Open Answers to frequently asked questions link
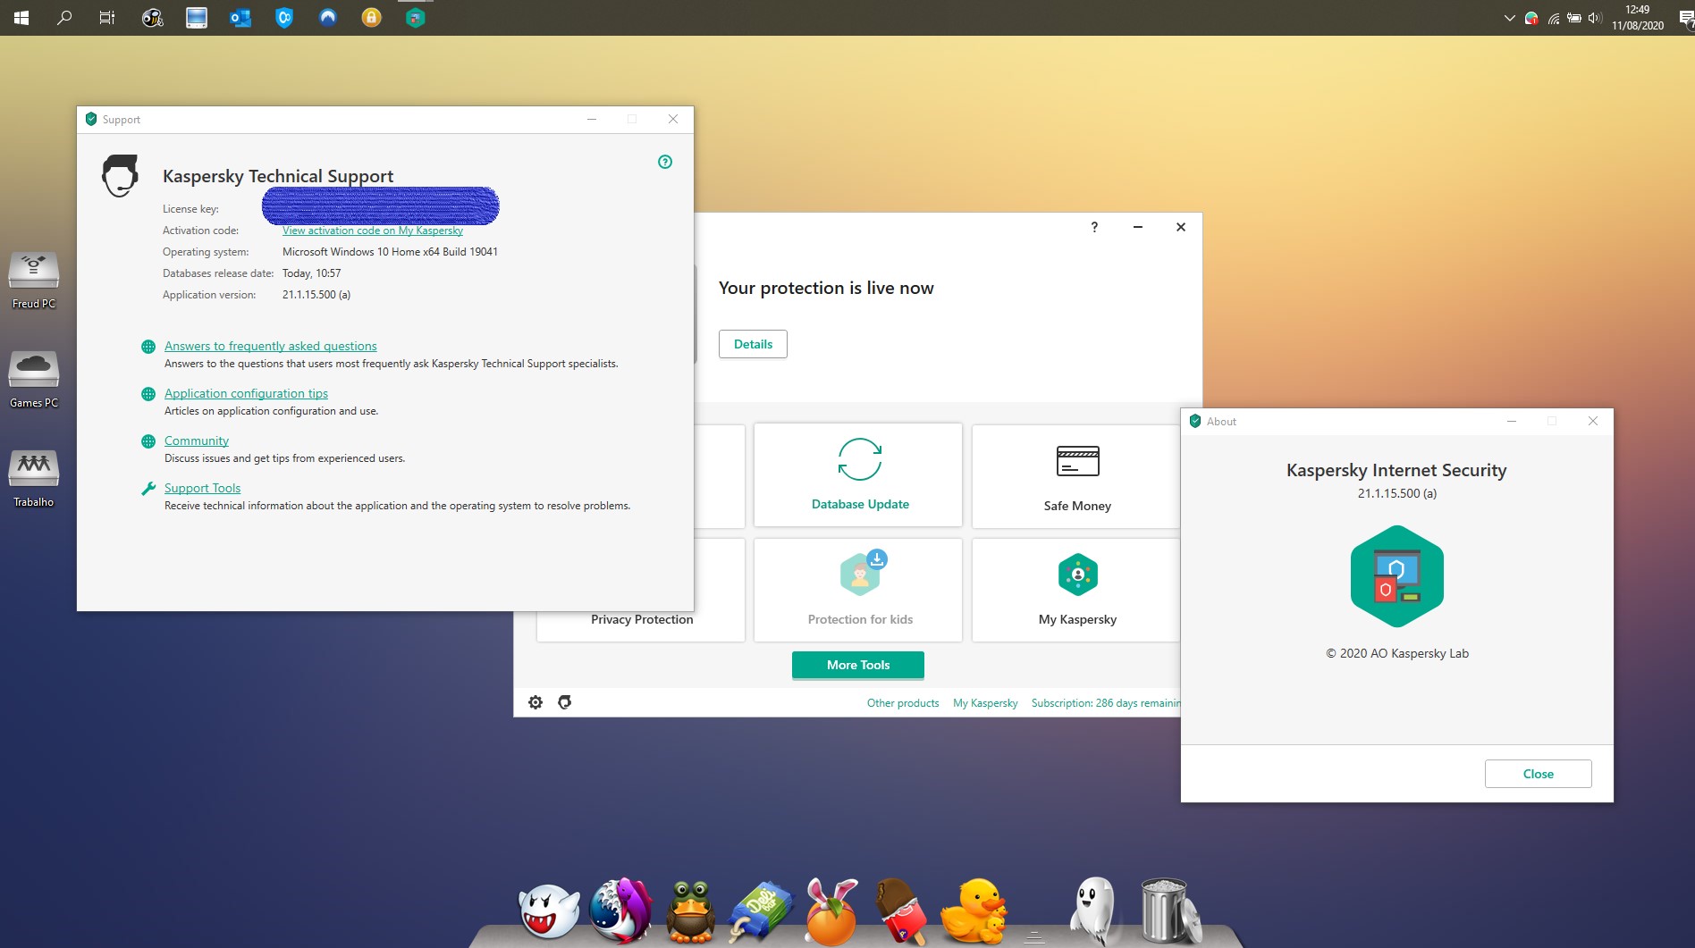The height and width of the screenshot is (948, 1695). 271,346
